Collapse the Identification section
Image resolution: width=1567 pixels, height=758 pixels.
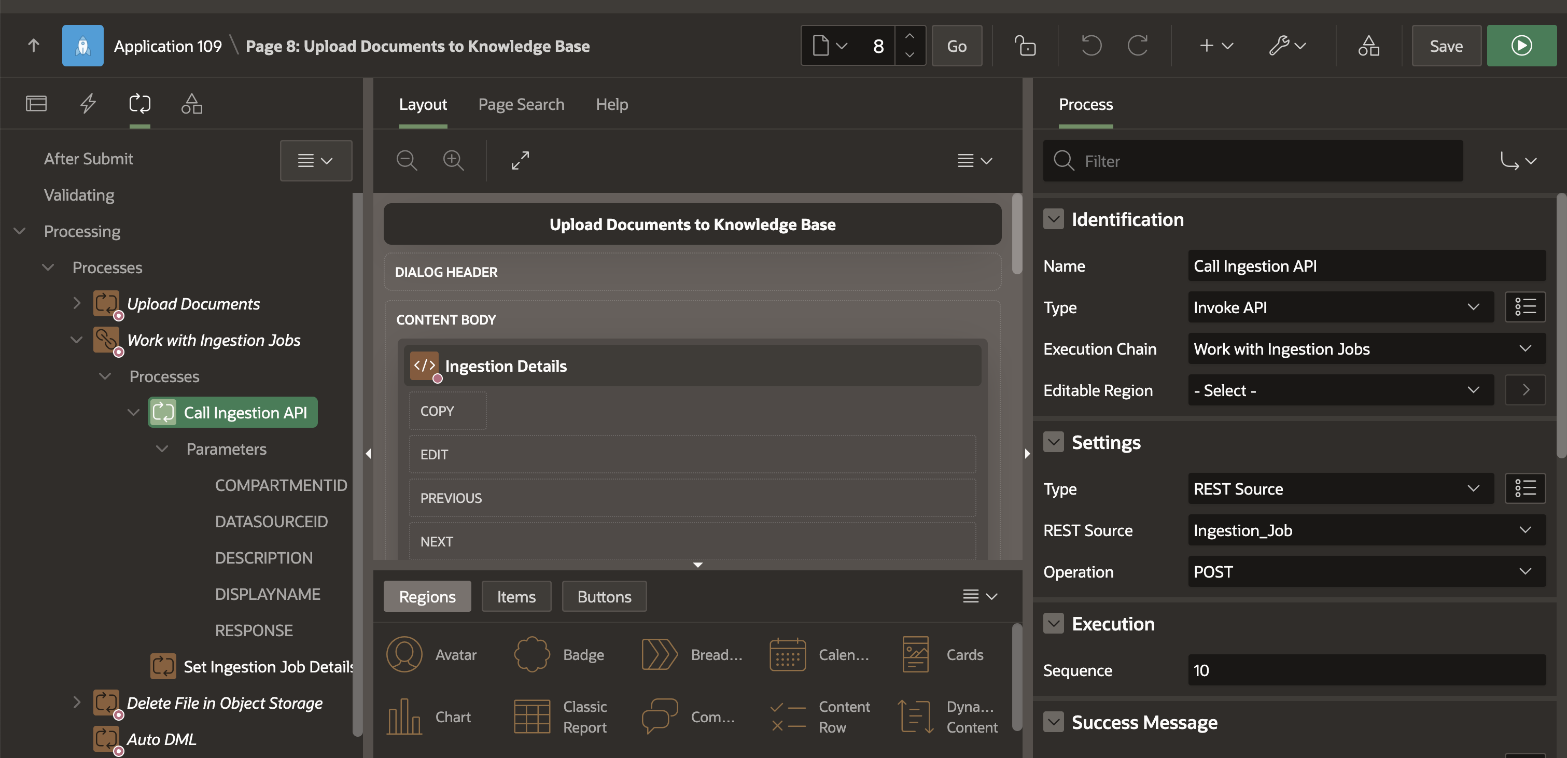[x=1054, y=219]
